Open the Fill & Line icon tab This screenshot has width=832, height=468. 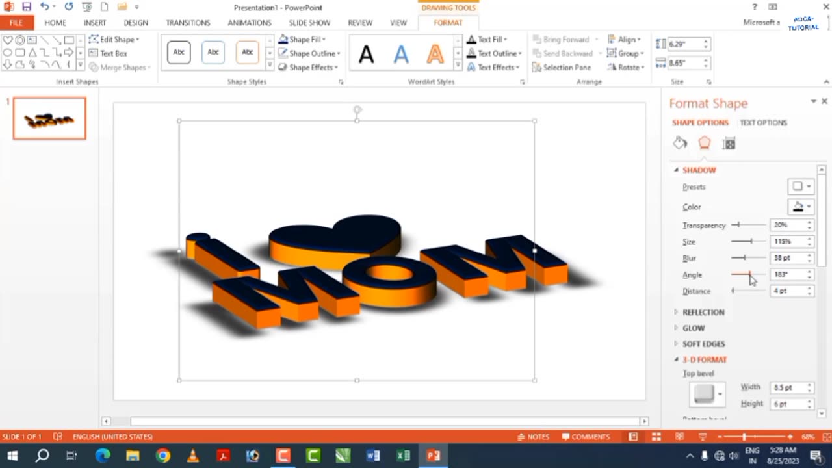click(x=680, y=143)
